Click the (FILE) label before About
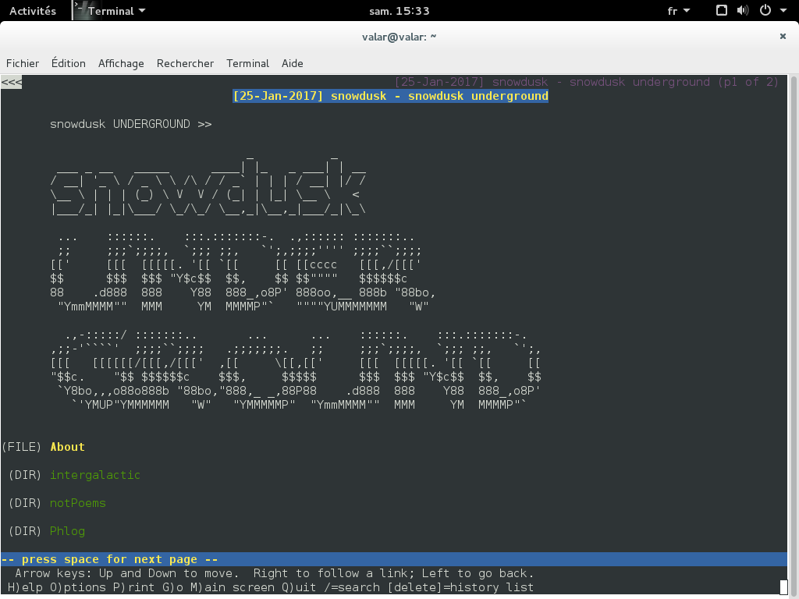The height and width of the screenshot is (599, 799). (21, 447)
